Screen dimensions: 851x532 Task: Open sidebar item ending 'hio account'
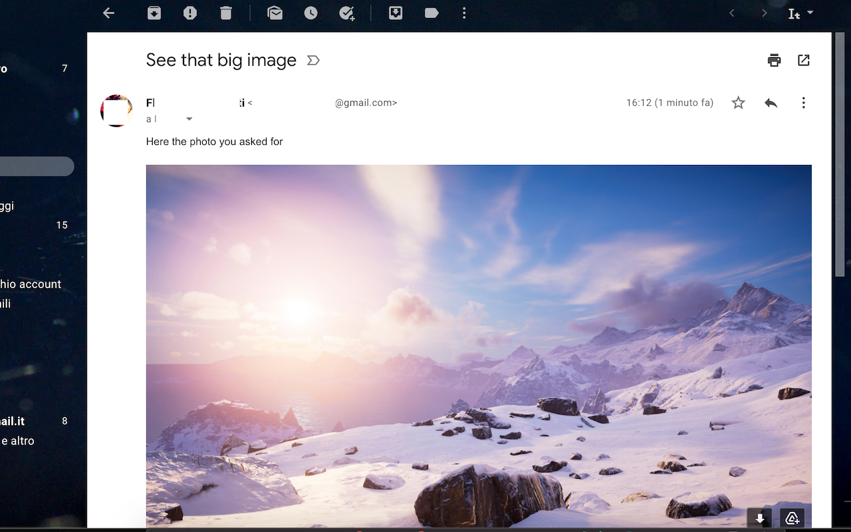31,284
